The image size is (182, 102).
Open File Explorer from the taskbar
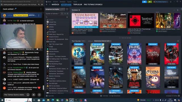[x=48, y=100]
